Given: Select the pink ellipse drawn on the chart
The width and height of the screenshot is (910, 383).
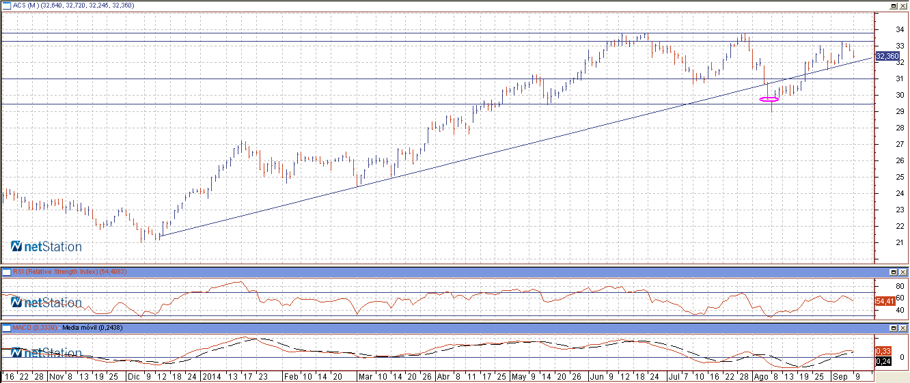Looking at the screenshot, I should [x=769, y=100].
